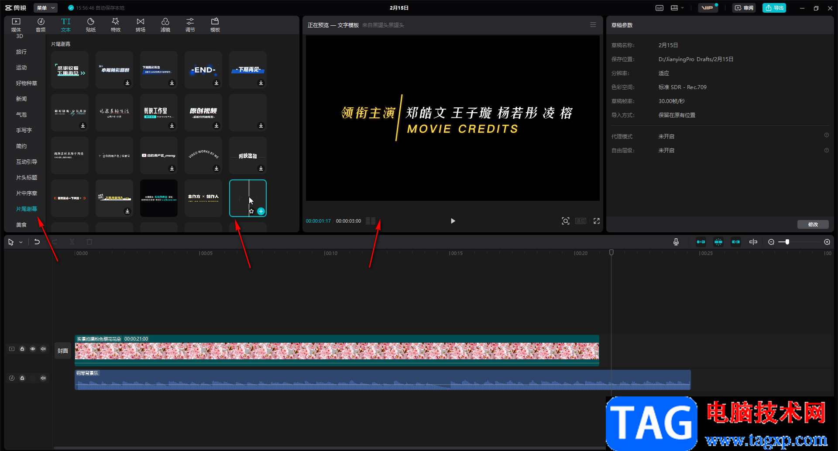838x451 pixels.
Task: Open the 音频 (Audio) panel
Action: tap(41, 25)
